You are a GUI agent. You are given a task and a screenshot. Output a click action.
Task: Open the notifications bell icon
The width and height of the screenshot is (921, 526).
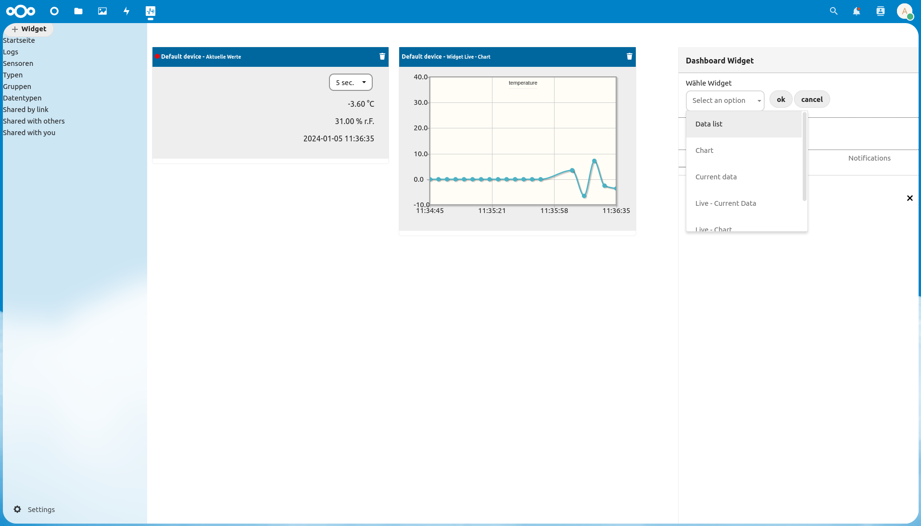(857, 11)
